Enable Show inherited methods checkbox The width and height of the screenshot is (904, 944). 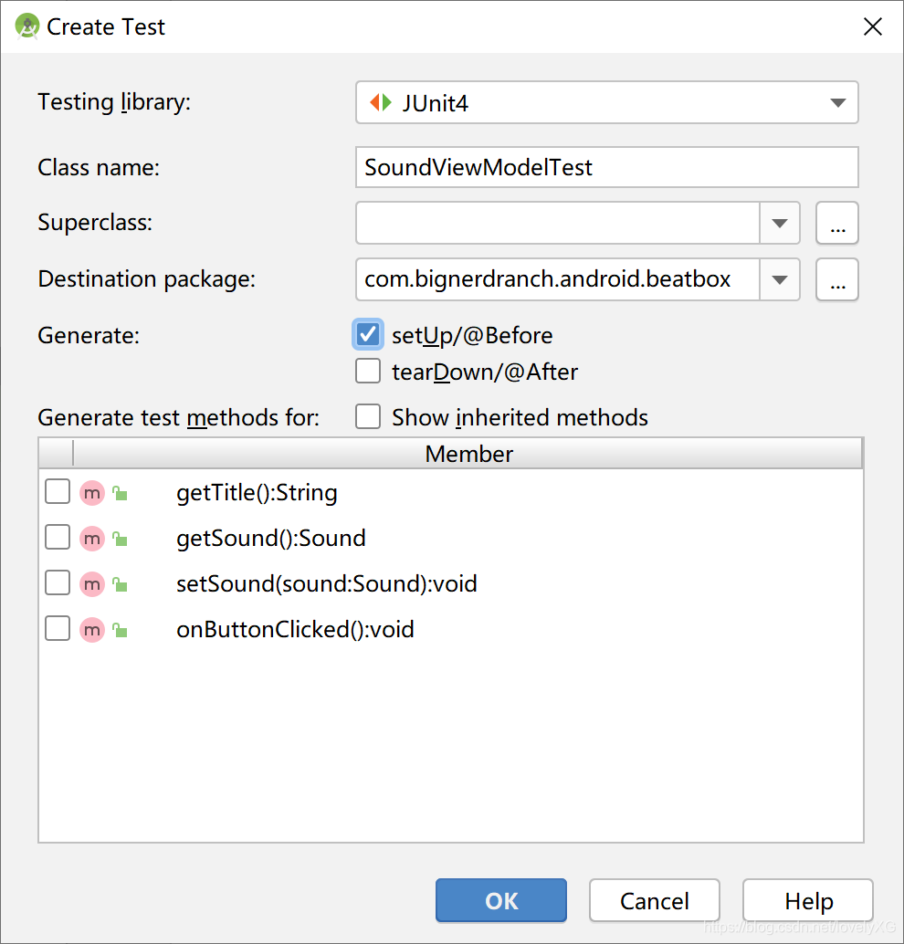(x=367, y=416)
